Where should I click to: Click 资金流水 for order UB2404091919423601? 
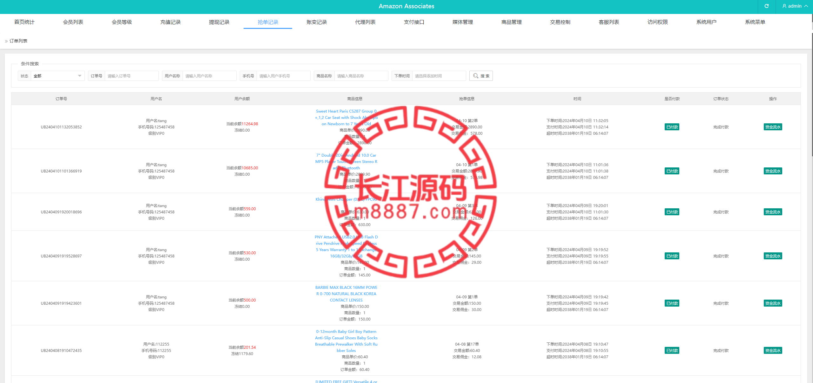tap(773, 303)
